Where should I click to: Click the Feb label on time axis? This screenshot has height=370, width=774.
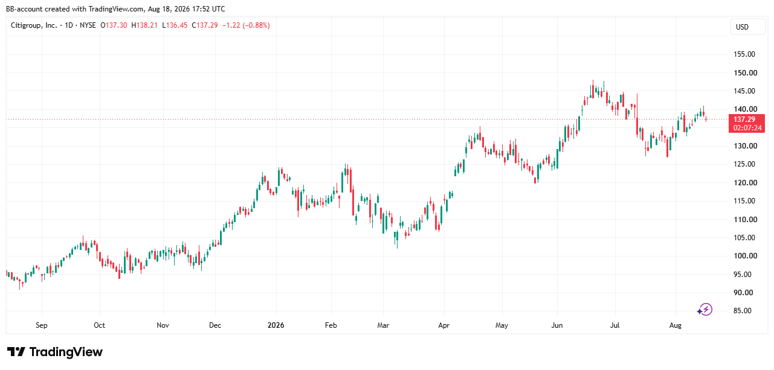(x=331, y=325)
